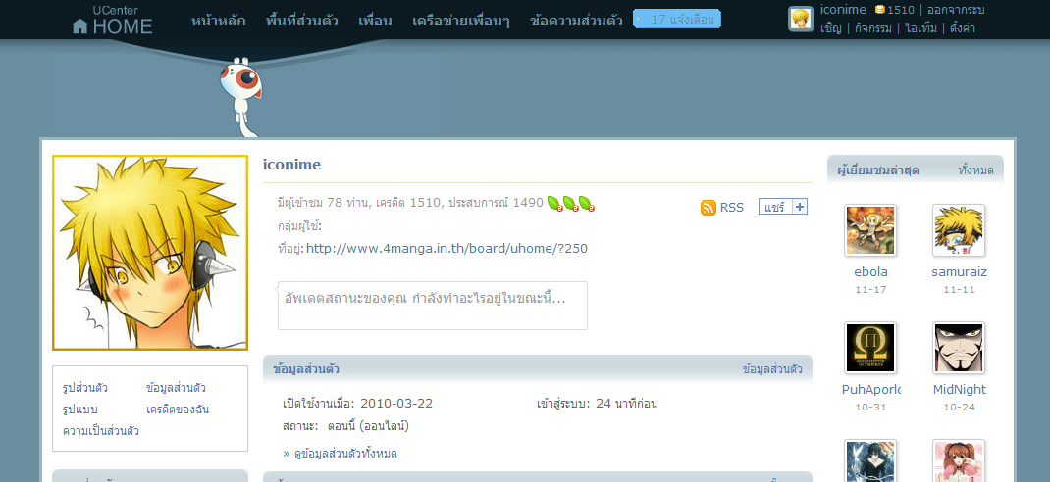The height and width of the screenshot is (482, 1050).
Task: Open the 4manga.in.th profile URL link
Action: click(446, 249)
